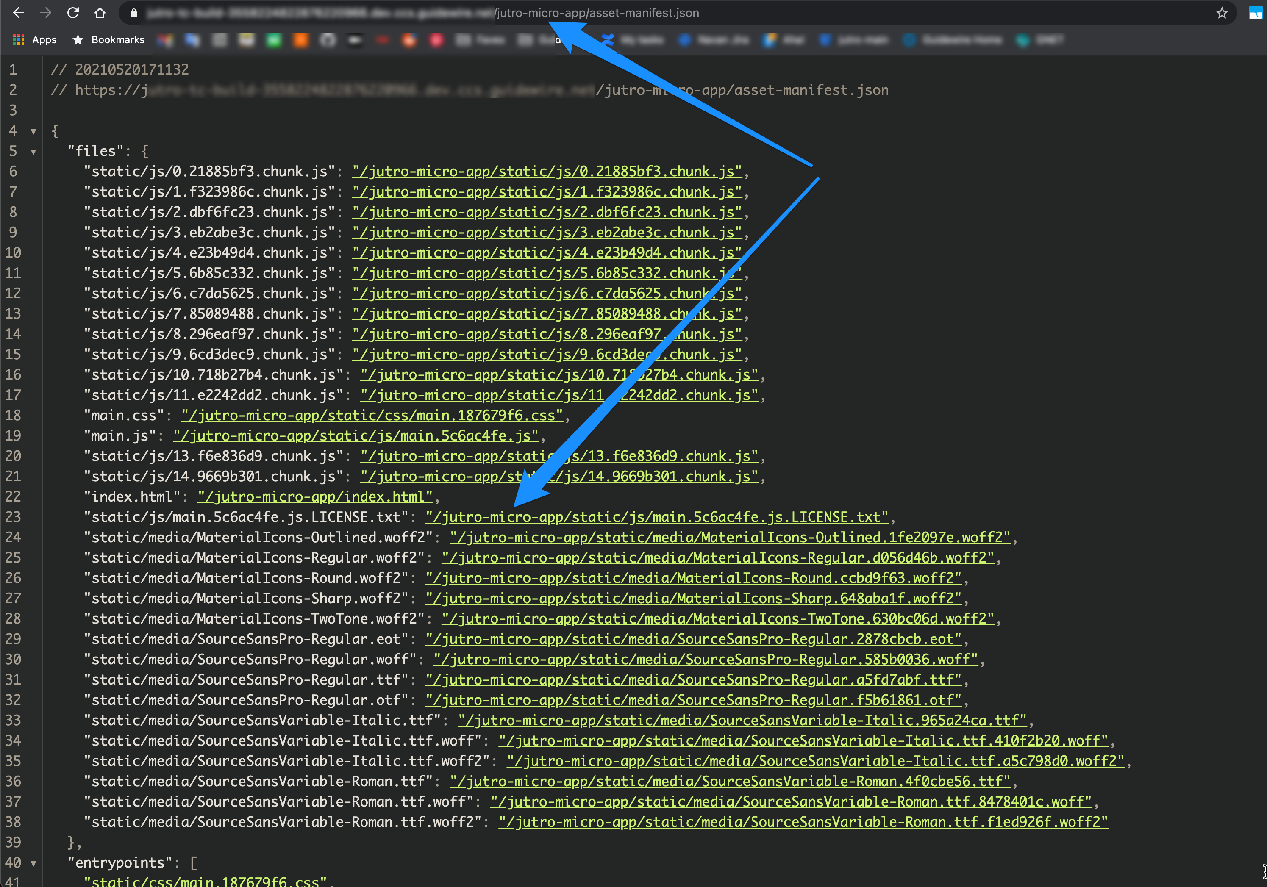Bookmark this page with the star icon

pos(1222,13)
